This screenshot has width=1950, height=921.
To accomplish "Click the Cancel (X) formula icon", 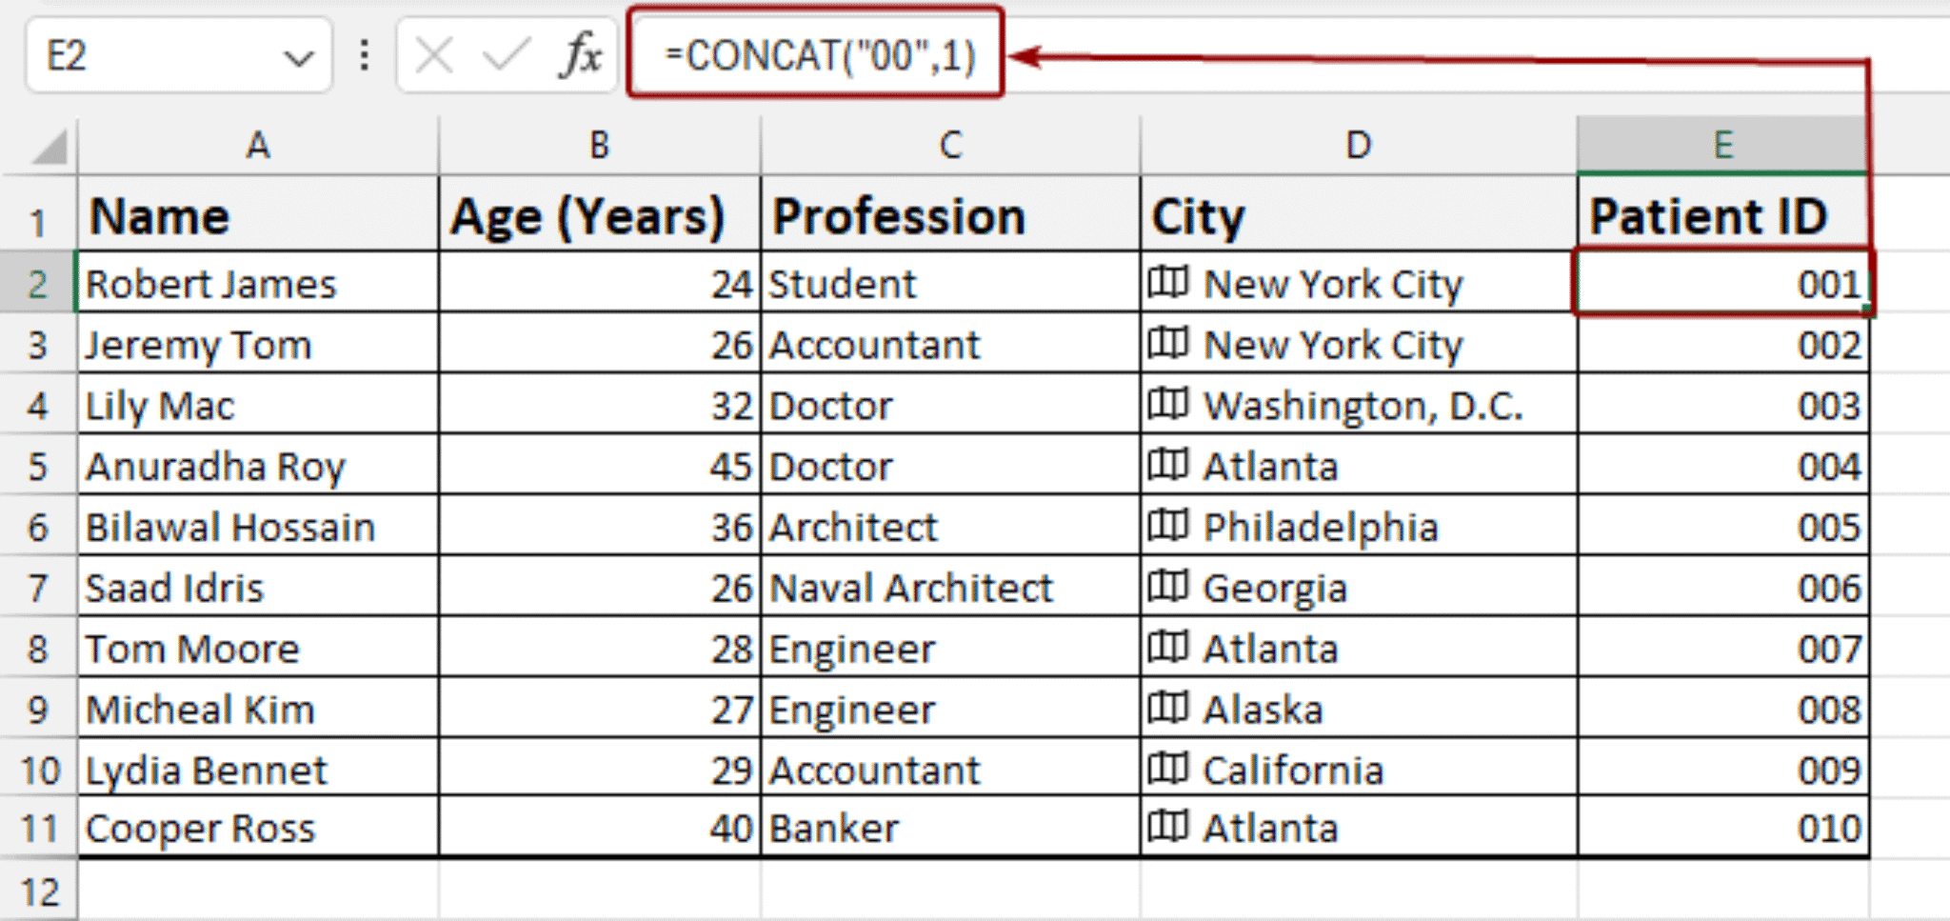I will point(434,55).
